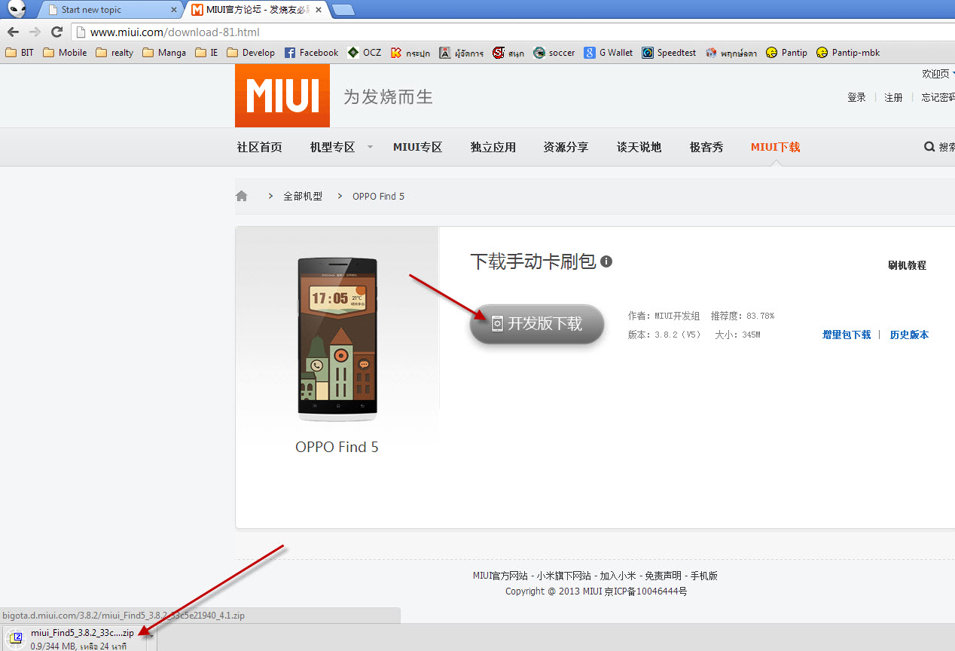This screenshot has height=651, width=955.
Task: Open the ผู้จัดการ bookmark
Action: 461,53
